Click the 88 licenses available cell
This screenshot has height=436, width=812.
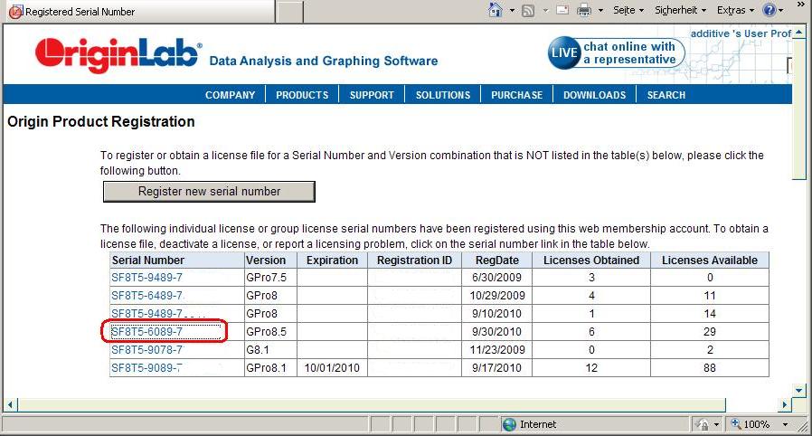(710, 368)
